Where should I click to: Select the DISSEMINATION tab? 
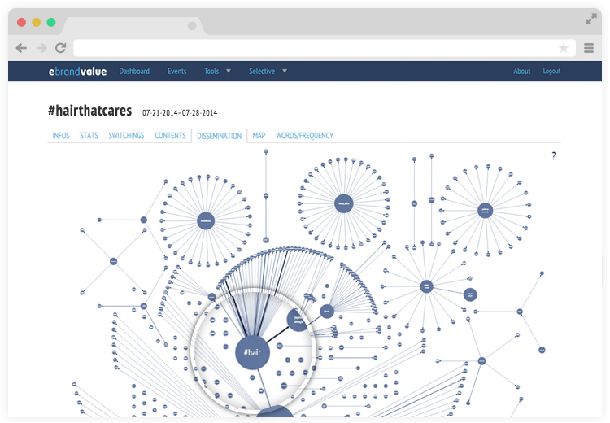[219, 136]
